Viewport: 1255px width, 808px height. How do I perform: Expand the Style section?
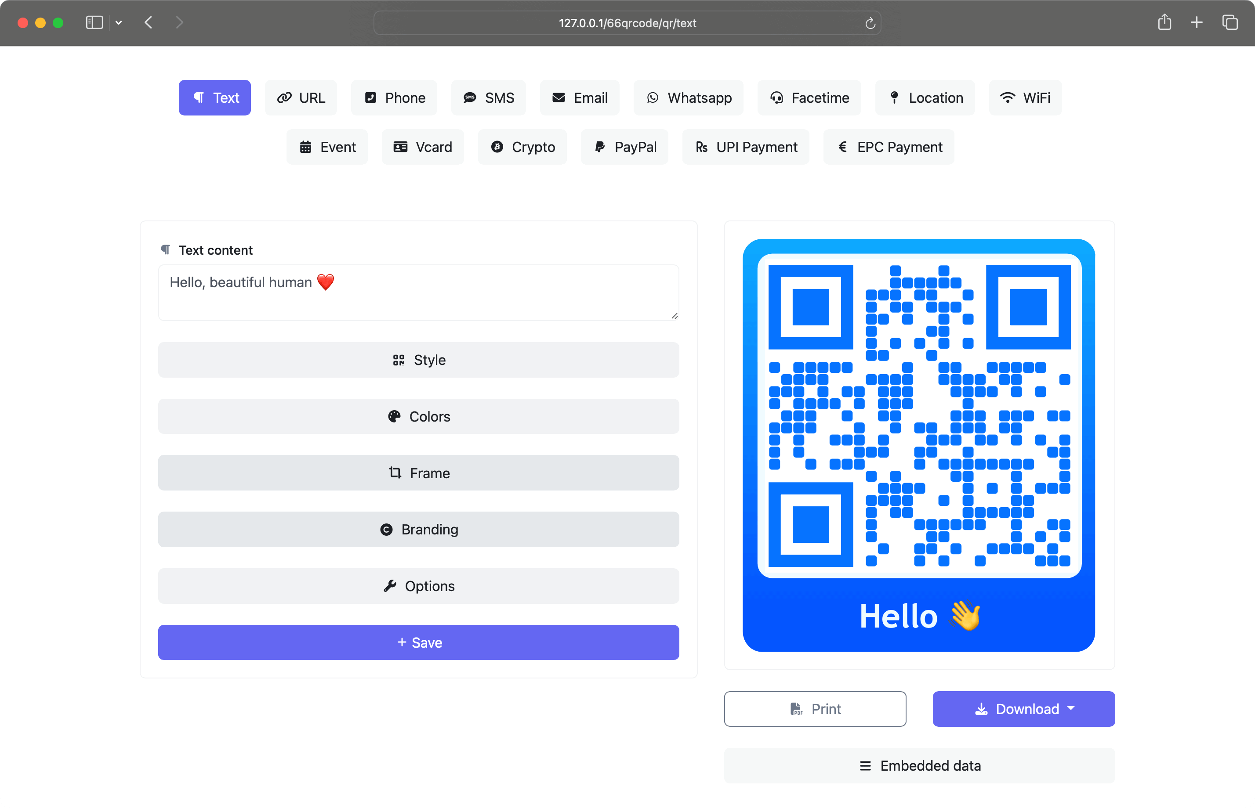[x=418, y=360]
